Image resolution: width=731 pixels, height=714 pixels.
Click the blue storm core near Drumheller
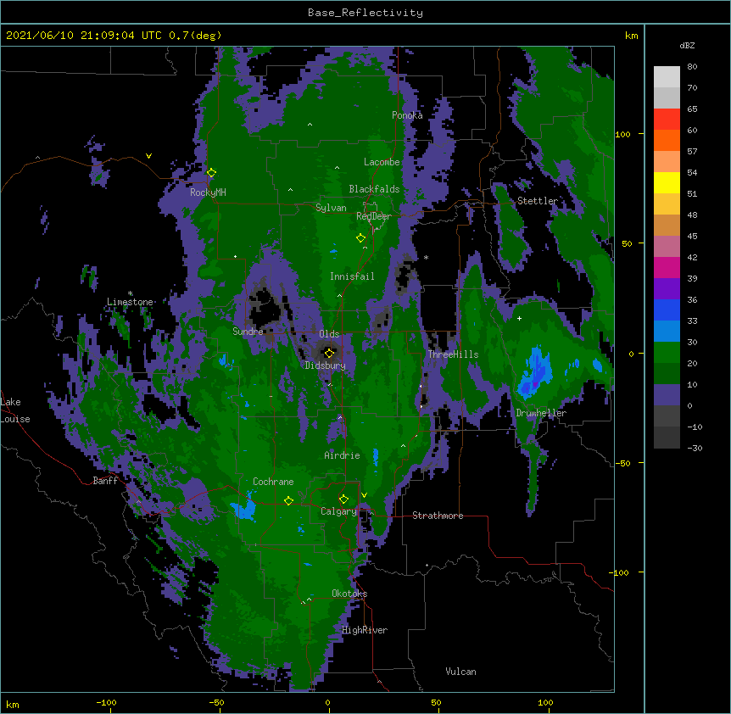click(x=536, y=373)
